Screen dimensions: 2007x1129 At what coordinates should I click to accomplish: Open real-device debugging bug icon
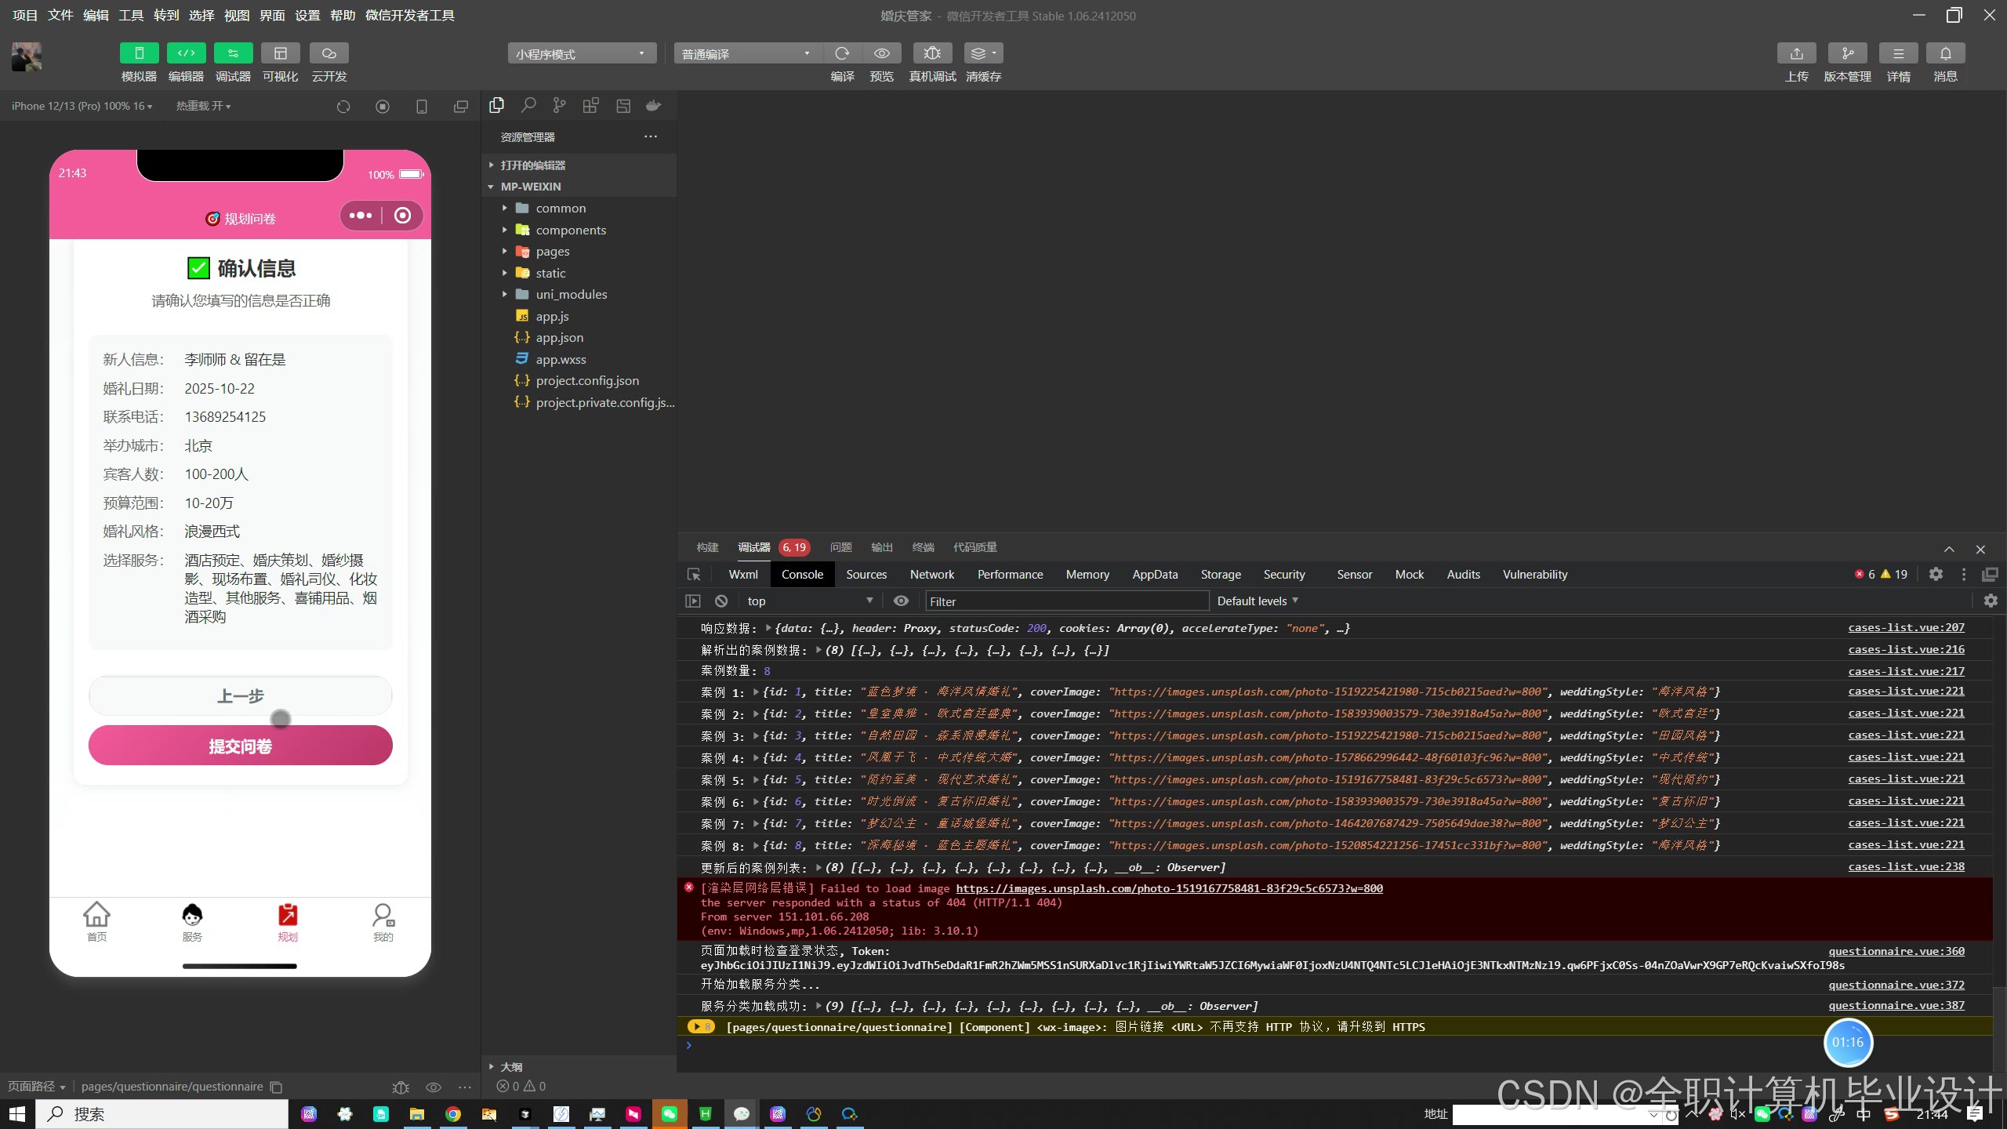932,53
